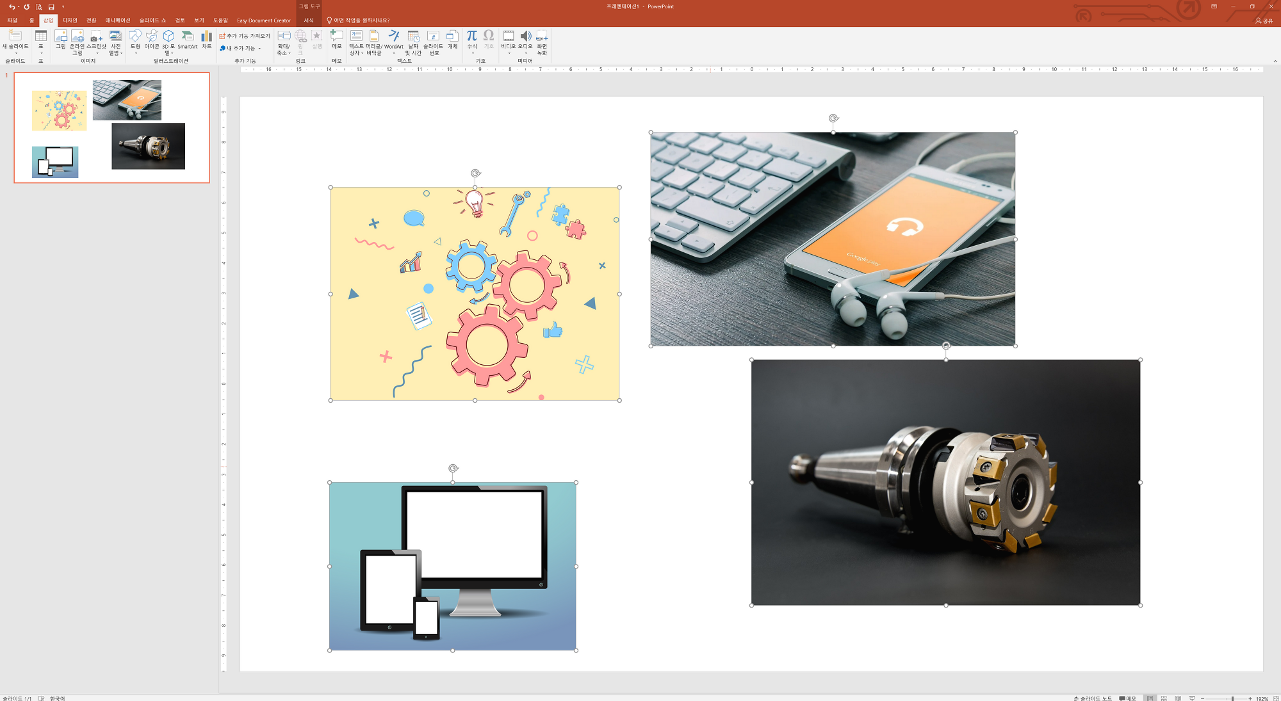The image size is (1281, 701).
Task: Switch to slide sorter view
Action: click(1164, 698)
